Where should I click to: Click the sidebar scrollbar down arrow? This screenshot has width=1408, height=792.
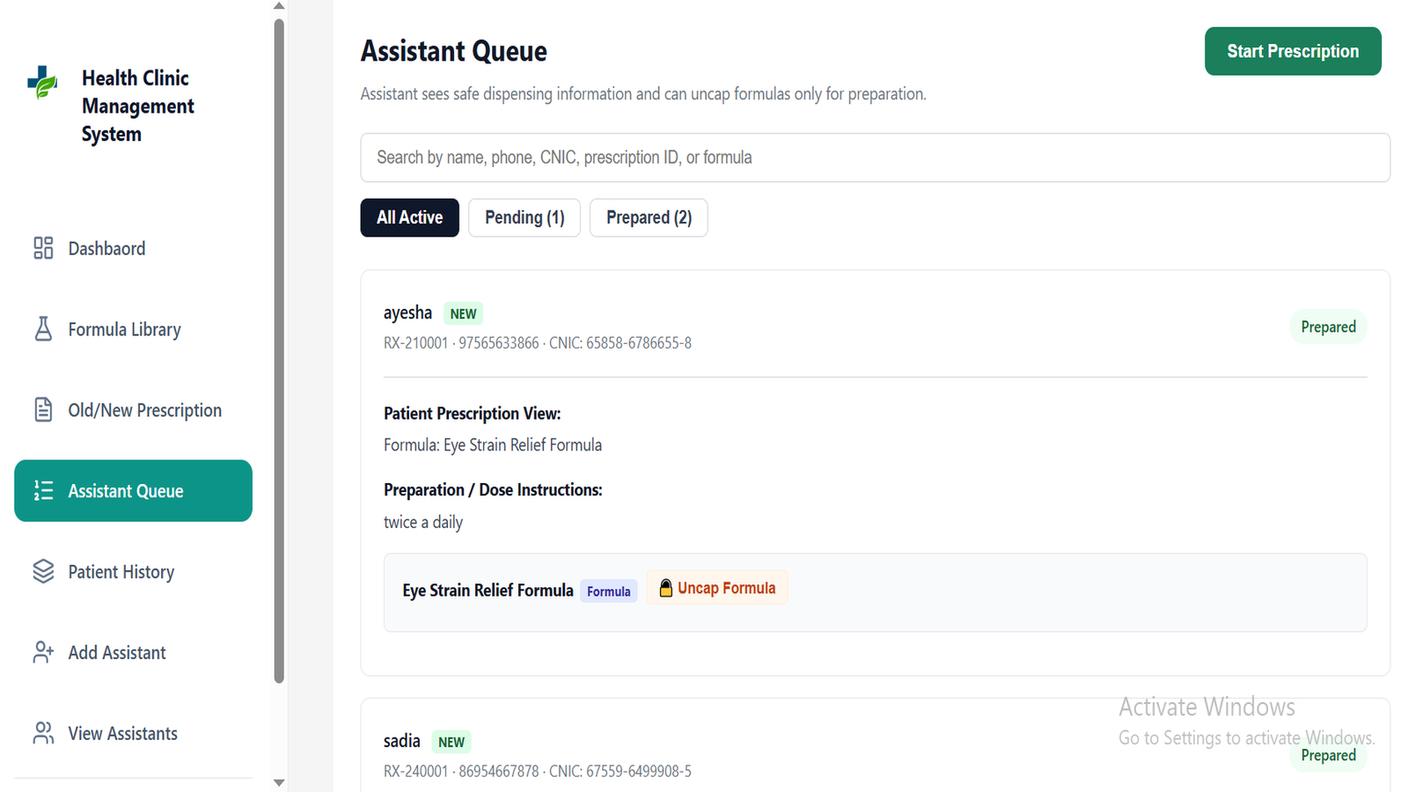point(279,782)
